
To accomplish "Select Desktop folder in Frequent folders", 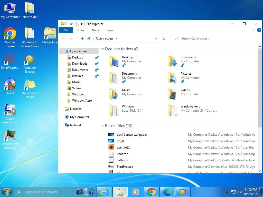I will tap(125, 61).
